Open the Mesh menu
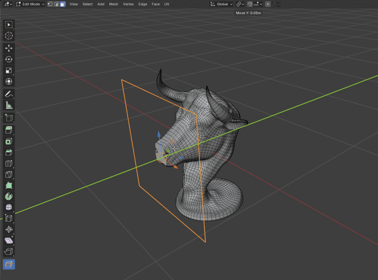Viewport: 378px width, 280px height. pyautogui.click(x=113, y=4)
